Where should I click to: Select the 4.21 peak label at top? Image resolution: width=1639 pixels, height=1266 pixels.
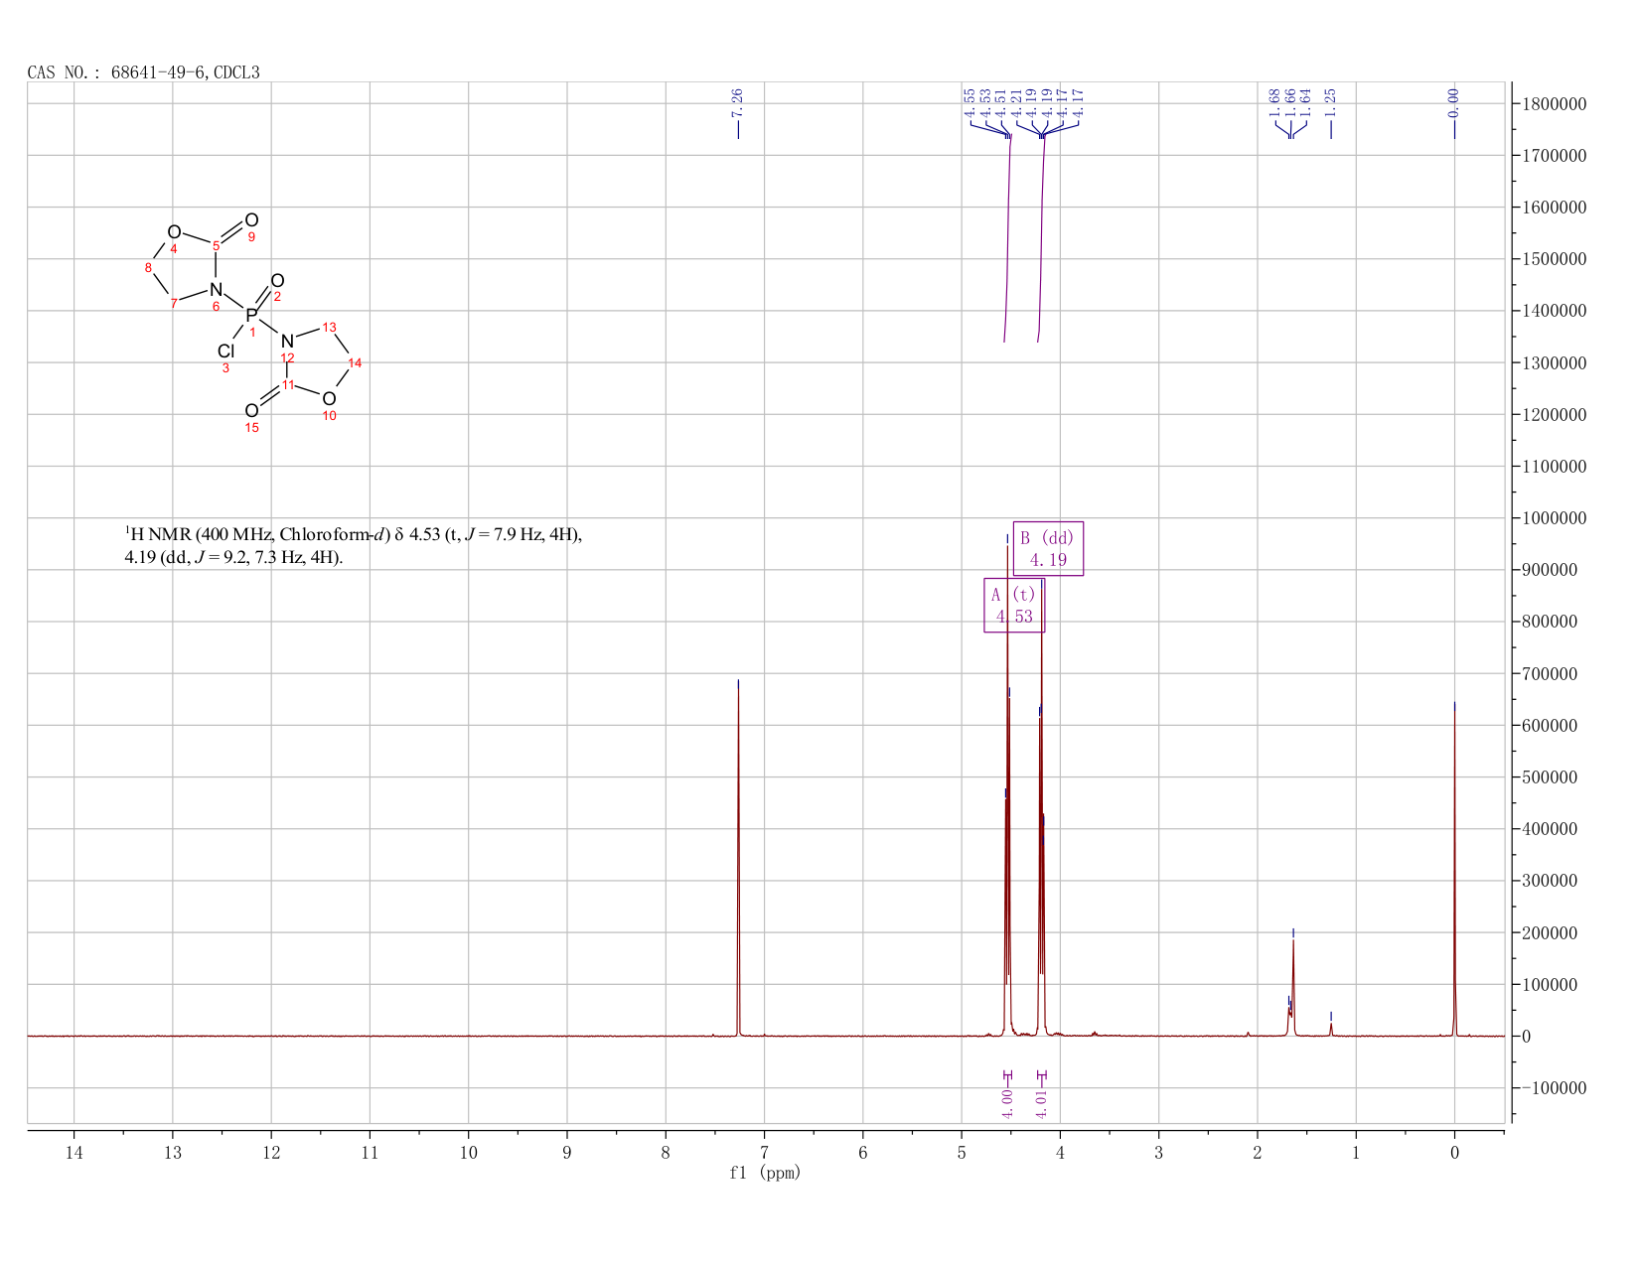[x=1016, y=102]
